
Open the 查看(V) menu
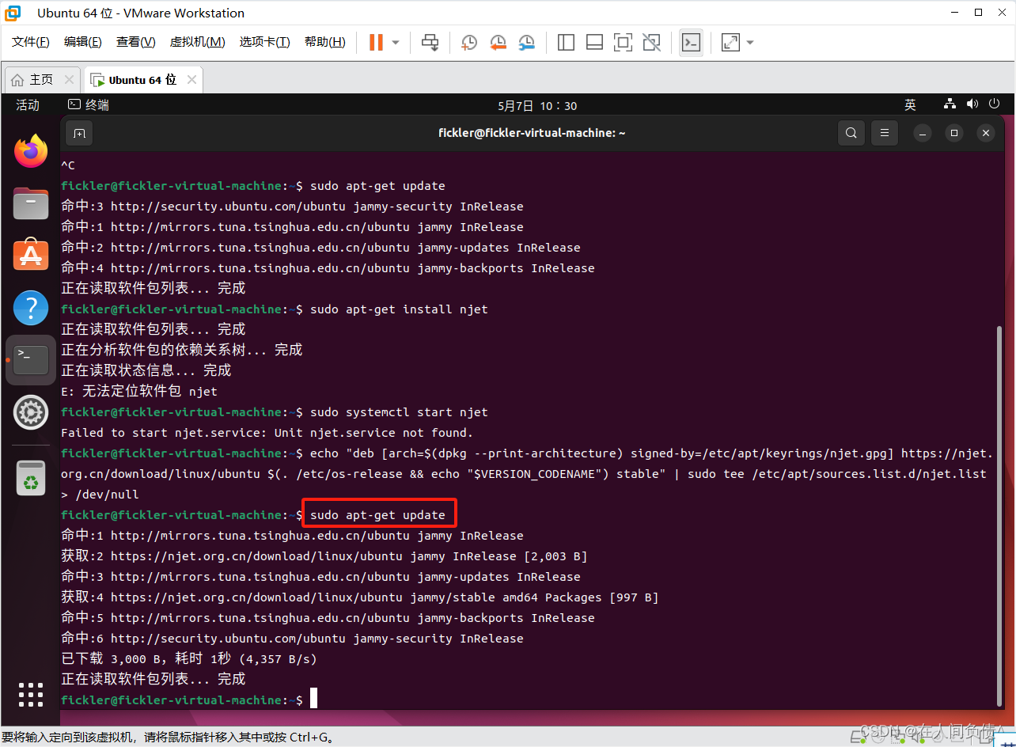pos(136,42)
